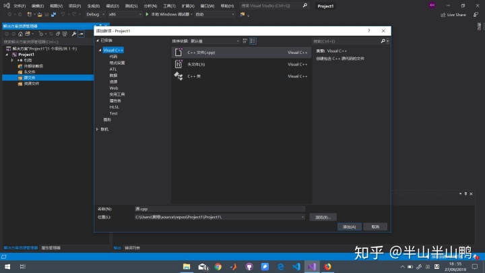Toggle preview selected items button

click(81, 34)
